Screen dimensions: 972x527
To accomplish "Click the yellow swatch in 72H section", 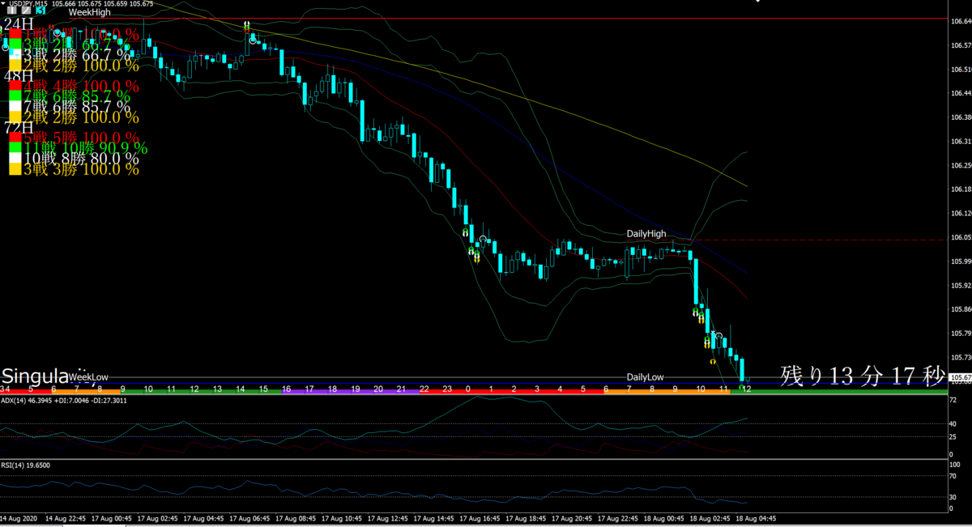I will 15,168.
